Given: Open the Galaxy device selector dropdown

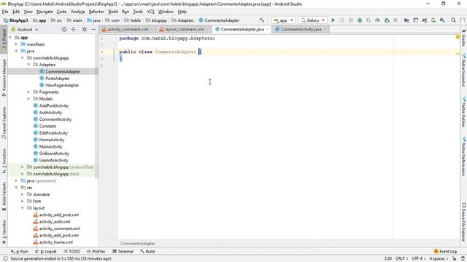Looking at the screenshot, I should [312, 20].
